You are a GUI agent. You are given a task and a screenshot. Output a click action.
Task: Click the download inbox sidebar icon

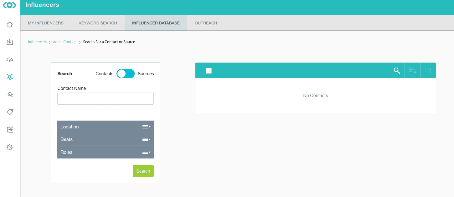(10, 42)
